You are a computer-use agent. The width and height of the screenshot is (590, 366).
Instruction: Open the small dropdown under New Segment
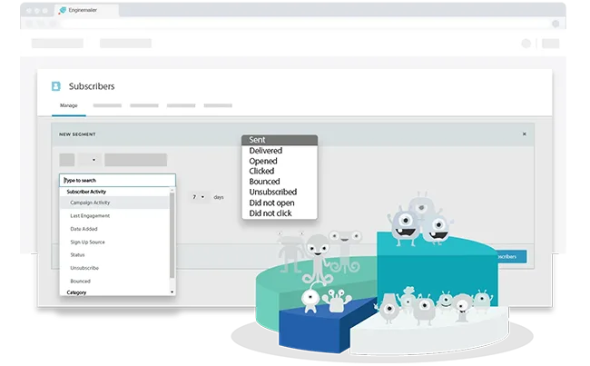(93, 160)
